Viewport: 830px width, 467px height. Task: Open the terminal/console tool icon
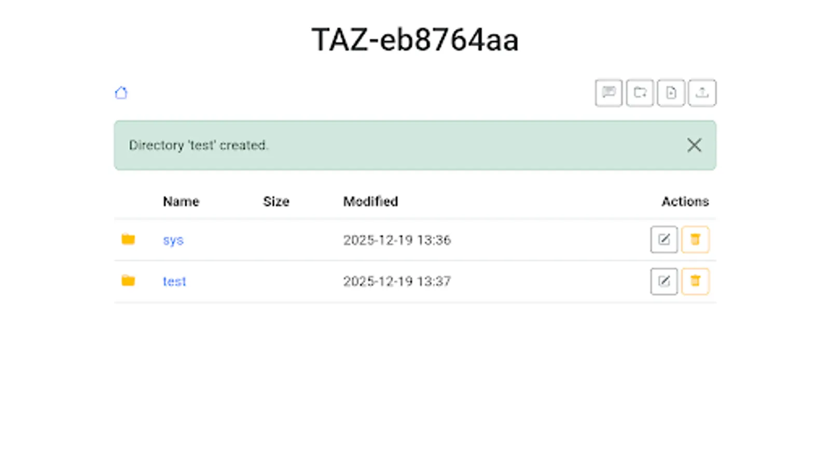tap(608, 93)
